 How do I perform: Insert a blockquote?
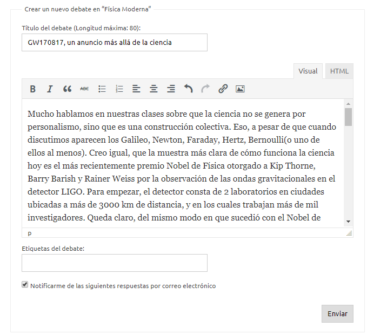point(67,89)
